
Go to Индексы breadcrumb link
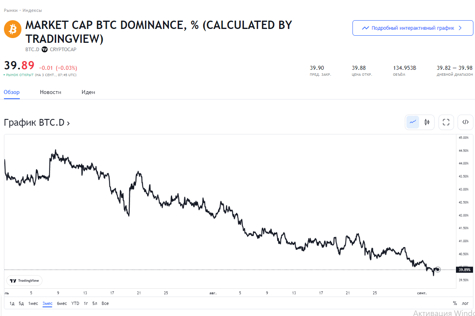pyautogui.click(x=32, y=10)
